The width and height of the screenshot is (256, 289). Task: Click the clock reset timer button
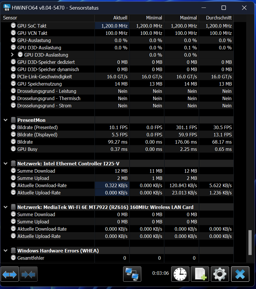click(180, 274)
